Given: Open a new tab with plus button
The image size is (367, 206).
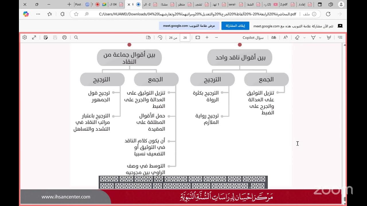Looking at the screenshot, I should (x=69, y=4).
